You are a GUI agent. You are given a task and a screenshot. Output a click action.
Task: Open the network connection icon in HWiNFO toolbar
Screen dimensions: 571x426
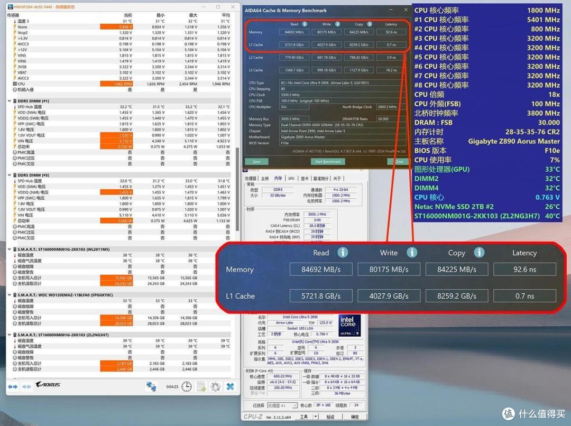pos(152,386)
